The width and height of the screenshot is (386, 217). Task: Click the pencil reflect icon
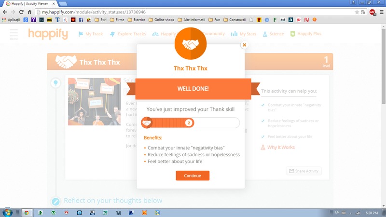pyautogui.click(x=55, y=202)
